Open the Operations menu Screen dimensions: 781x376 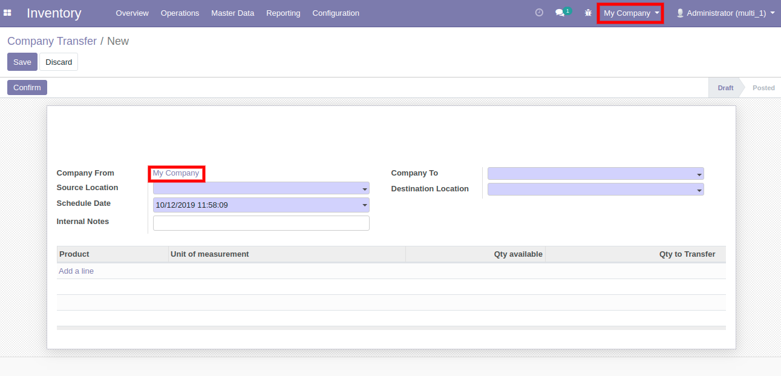point(180,13)
